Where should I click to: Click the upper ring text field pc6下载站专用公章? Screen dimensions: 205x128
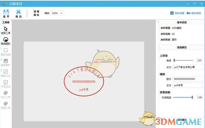point(188,67)
